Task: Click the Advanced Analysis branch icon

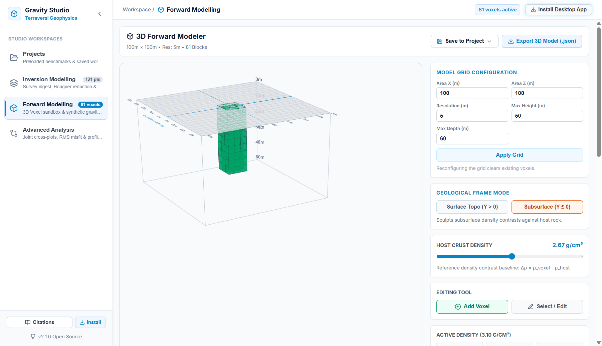Action: [x=14, y=133]
